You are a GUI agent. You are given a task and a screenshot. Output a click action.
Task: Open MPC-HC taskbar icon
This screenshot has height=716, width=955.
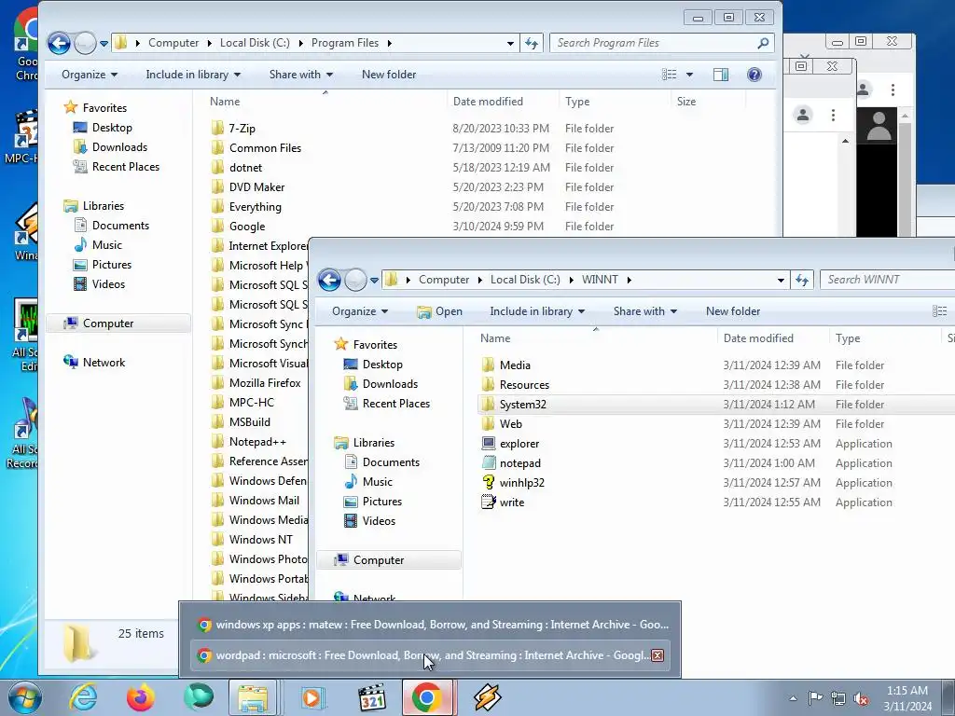pyautogui.click(x=371, y=697)
